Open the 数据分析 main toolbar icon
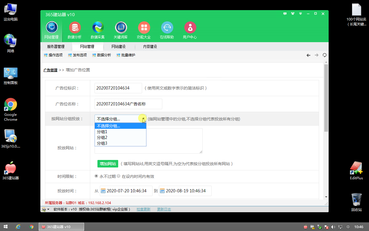The width and height of the screenshot is (369, 231). tap(75, 30)
